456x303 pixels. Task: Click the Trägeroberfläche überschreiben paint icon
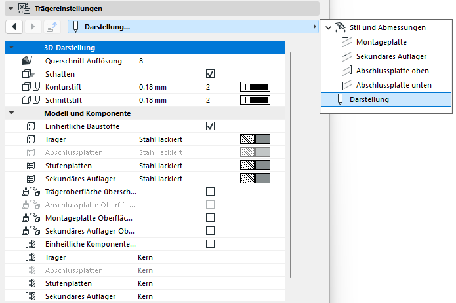point(31,192)
